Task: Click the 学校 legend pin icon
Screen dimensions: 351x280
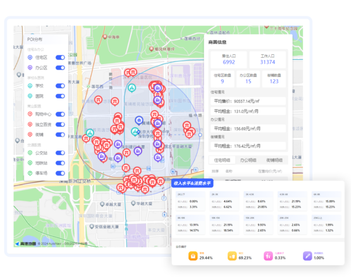Action: coord(30,86)
